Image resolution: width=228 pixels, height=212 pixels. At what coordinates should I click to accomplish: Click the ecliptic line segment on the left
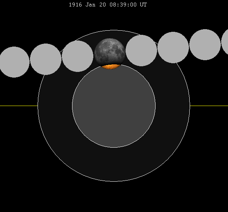19,106
